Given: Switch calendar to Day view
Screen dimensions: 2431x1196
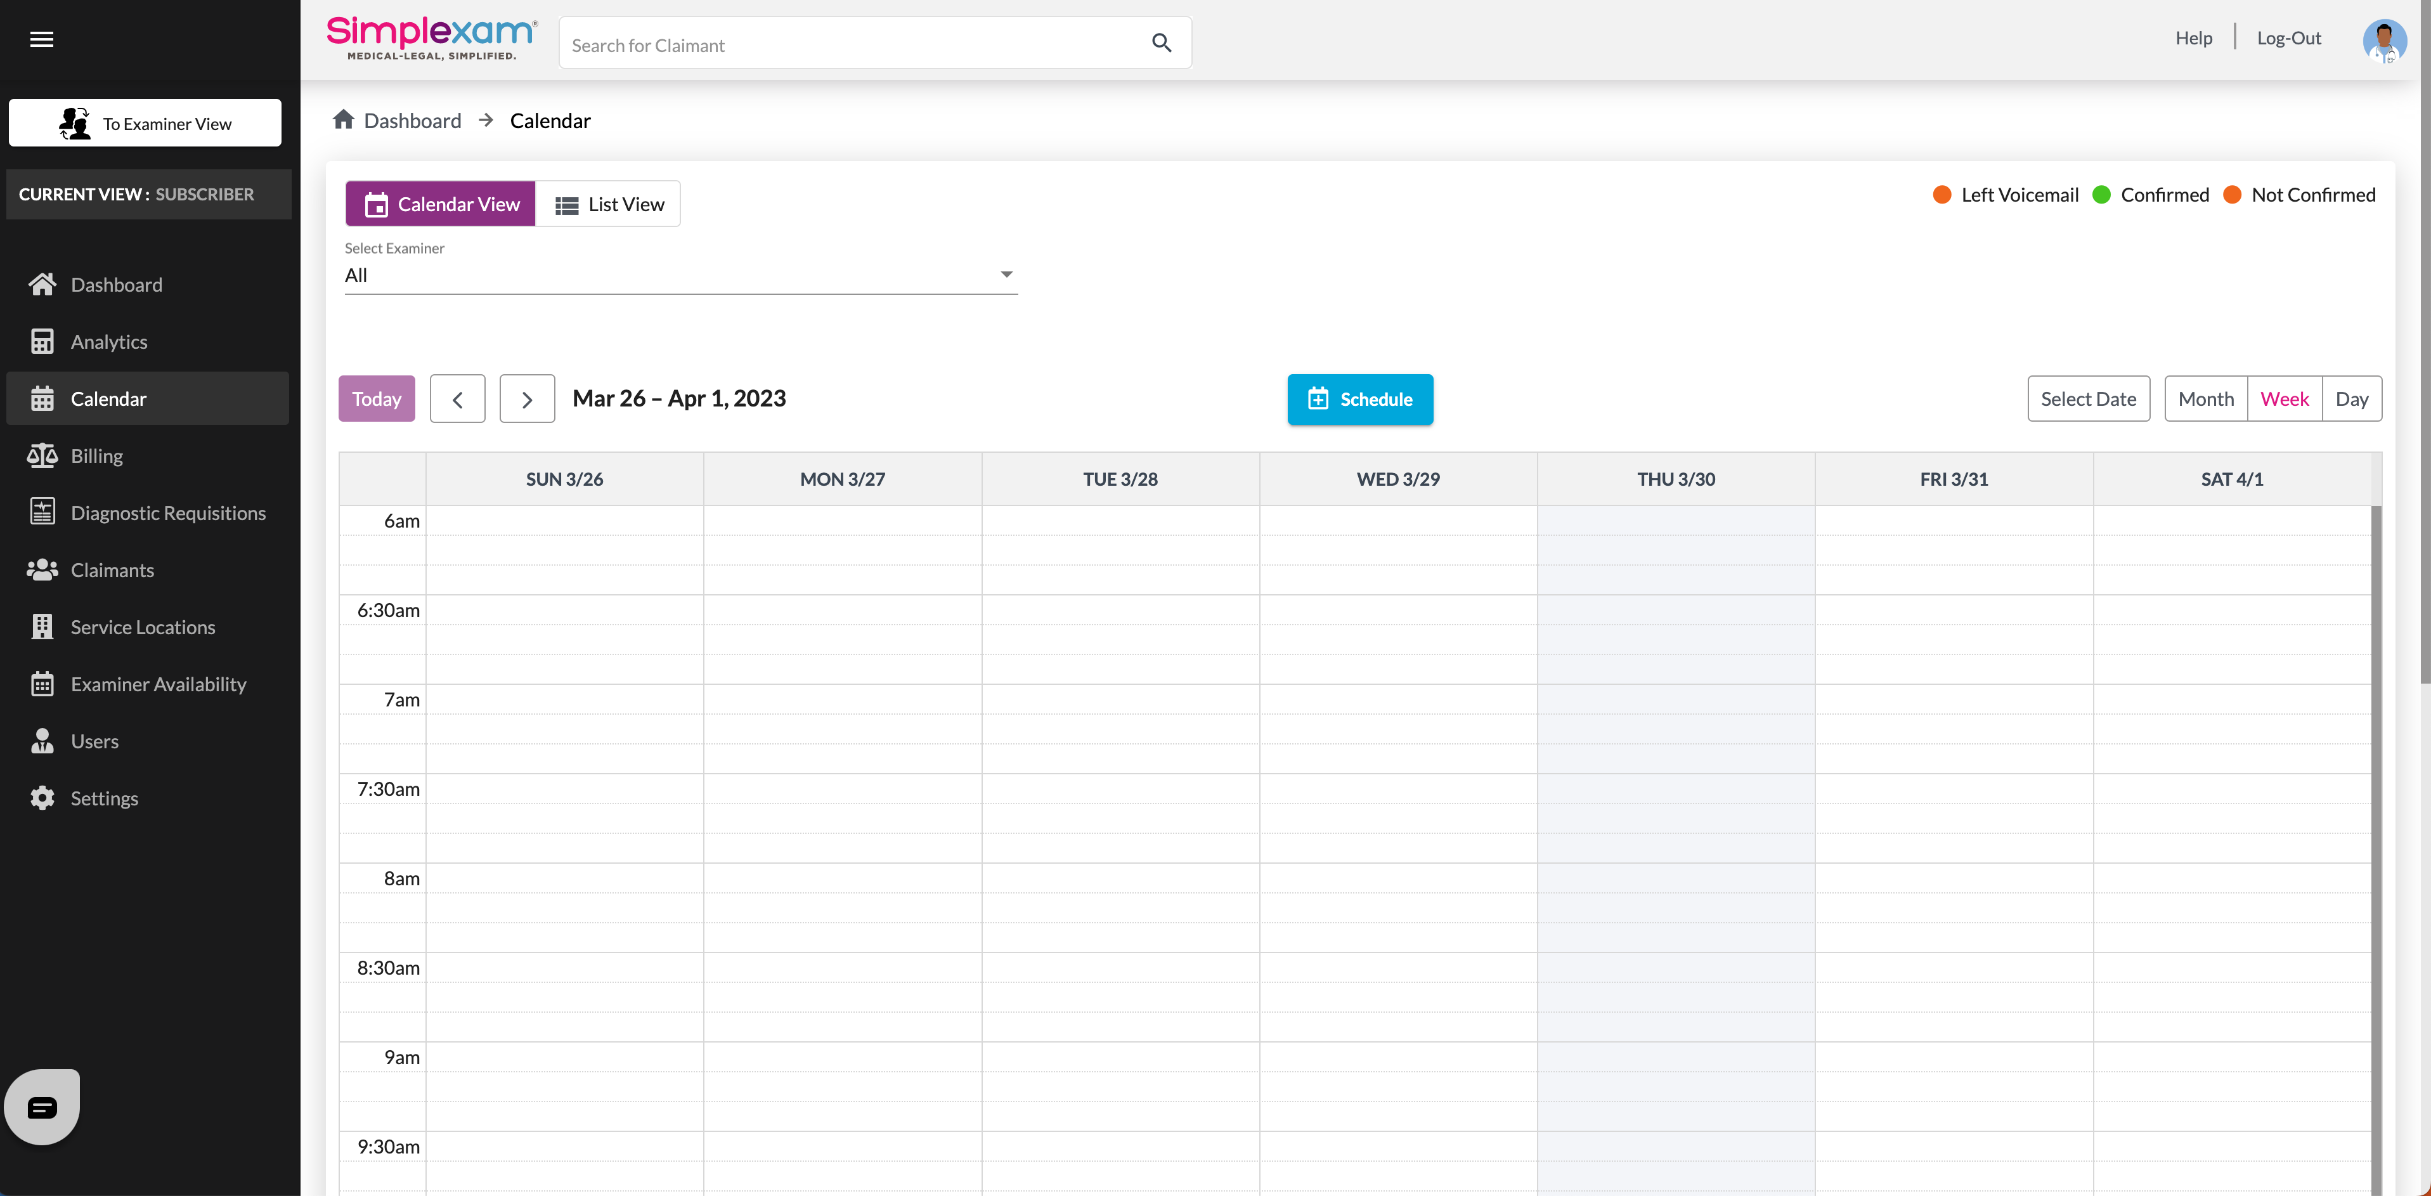Looking at the screenshot, I should (2350, 398).
